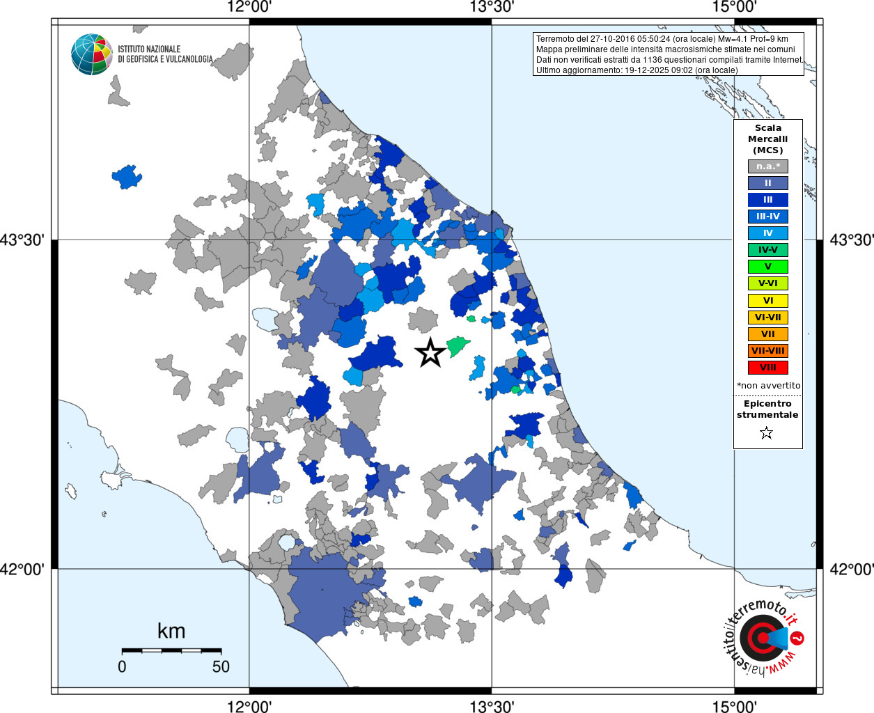The height and width of the screenshot is (713, 874).
Task: Click the bottom 15°00' longitude label
Action: [735, 706]
